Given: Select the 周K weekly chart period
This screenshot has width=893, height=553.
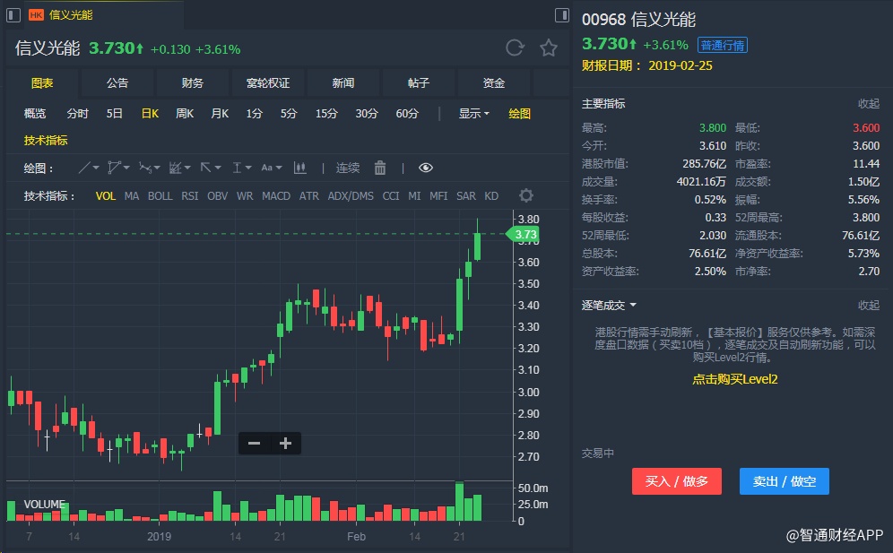Looking at the screenshot, I should tap(185, 113).
